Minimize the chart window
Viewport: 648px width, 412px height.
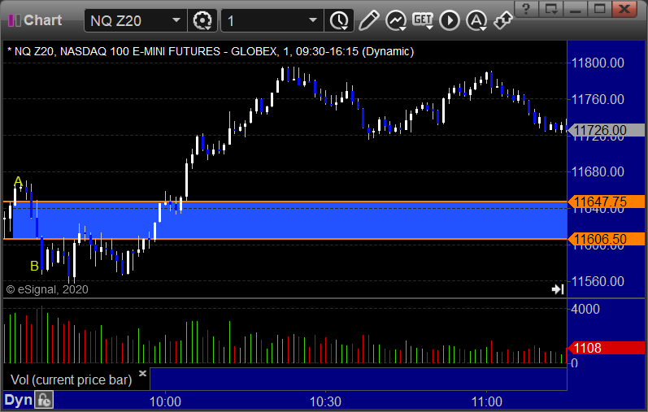[x=576, y=8]
